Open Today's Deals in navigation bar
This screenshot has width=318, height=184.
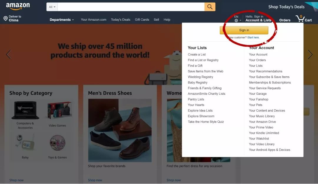(120, 20)
